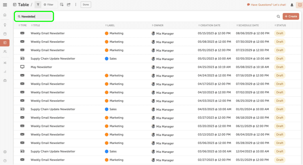Sort by the Title column header
The image size is (303, 165).
[x=36, y=25]
